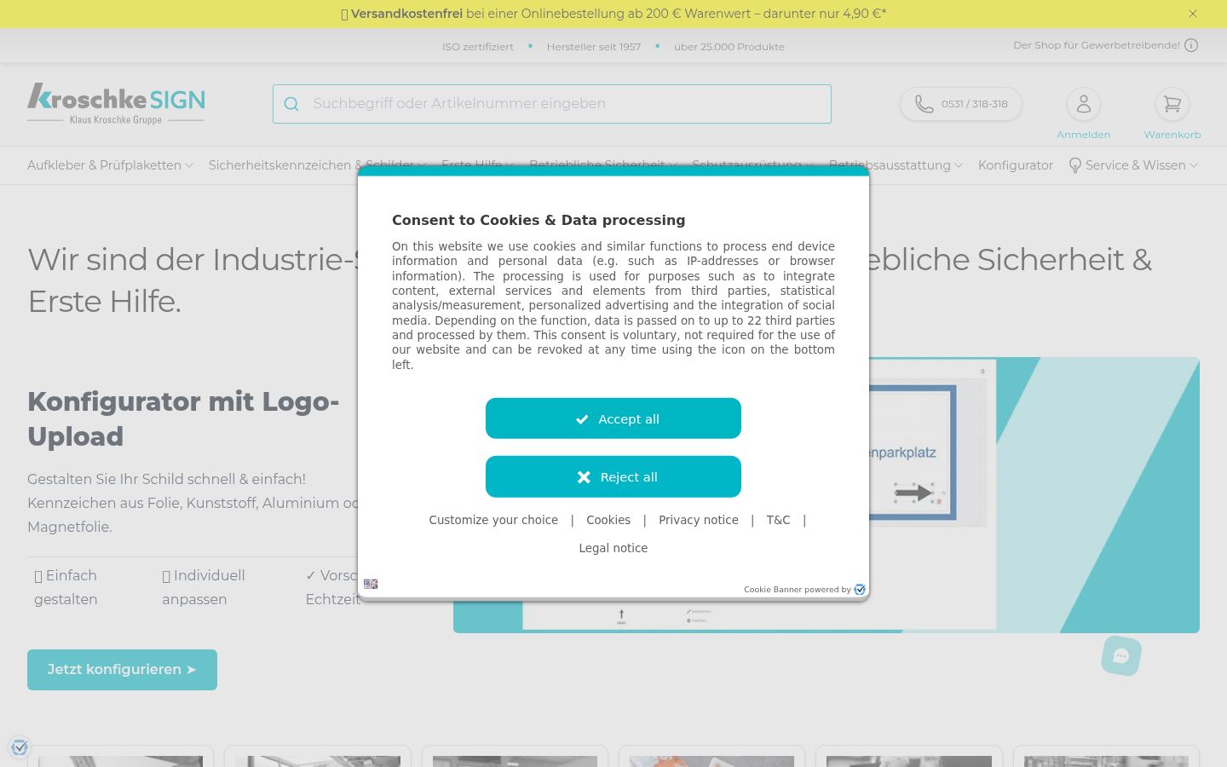Open the chat bubble widget icon
The width and height of the screenshot is (1227, 767).
pos(1121,655)
